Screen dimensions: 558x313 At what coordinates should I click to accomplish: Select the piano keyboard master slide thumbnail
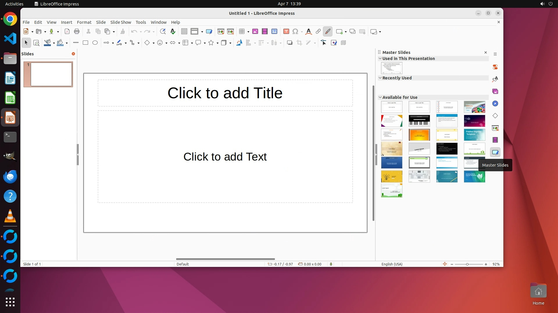(x=419, y=121)
